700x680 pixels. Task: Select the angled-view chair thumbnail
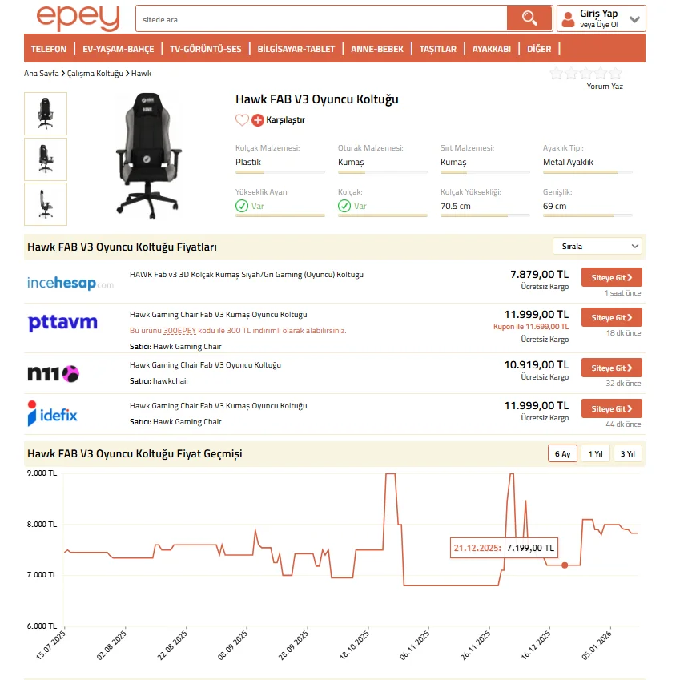coord(46,159)
